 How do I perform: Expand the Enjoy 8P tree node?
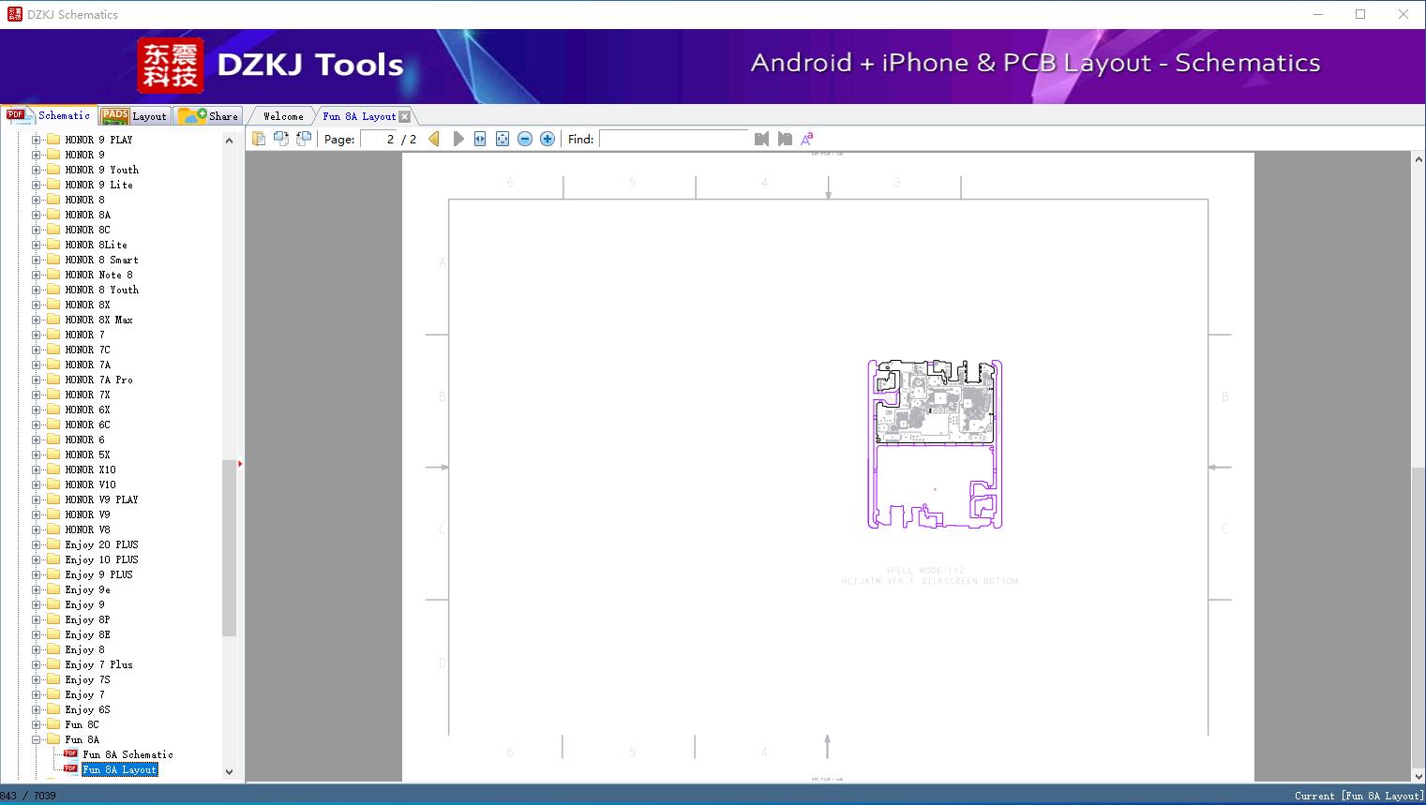(x=36, y=619)
